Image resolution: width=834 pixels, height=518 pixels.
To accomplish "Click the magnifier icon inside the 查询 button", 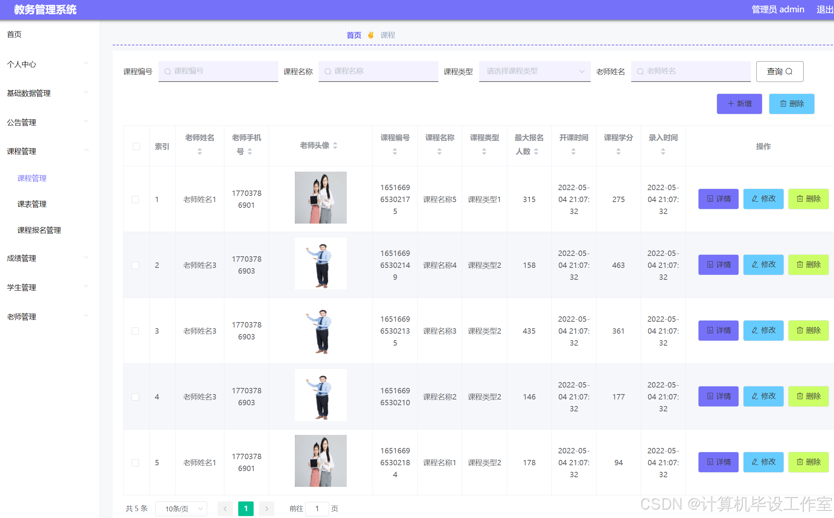I will 790,71.
